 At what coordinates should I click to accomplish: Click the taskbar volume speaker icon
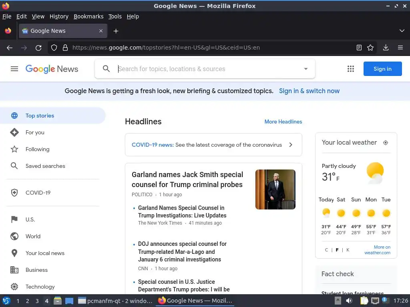[x=349, y=301]
